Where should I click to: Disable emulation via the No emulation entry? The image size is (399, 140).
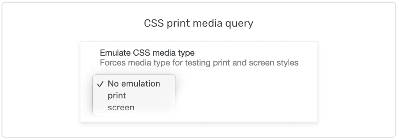coord(134,84)
